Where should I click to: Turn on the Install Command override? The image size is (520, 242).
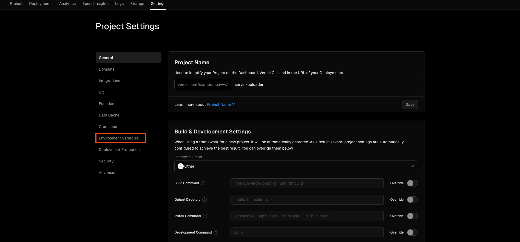(x=412, y=216)
